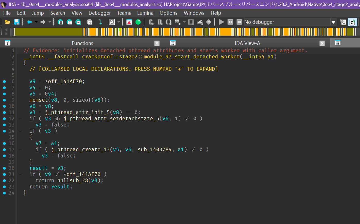Collapse the if block on line 14

(20, 131)
